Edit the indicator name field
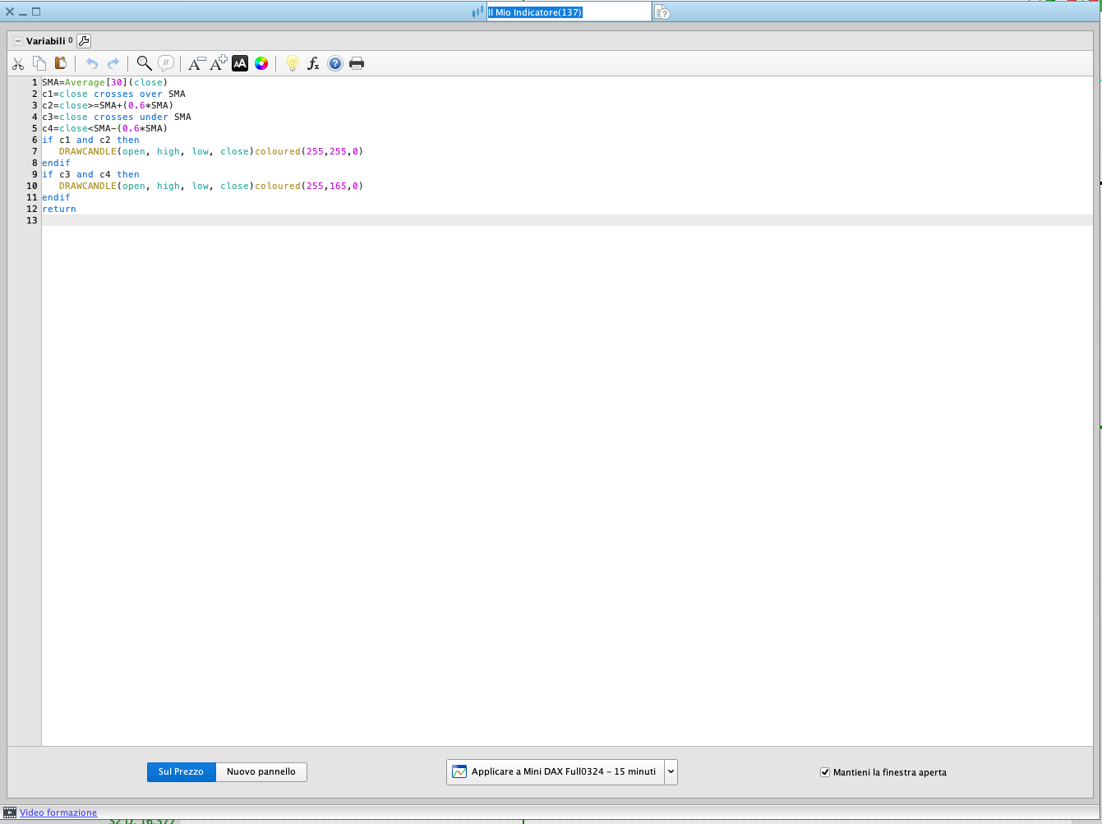The height and width of the screenshot is (824, 1102). coord(569,12)
